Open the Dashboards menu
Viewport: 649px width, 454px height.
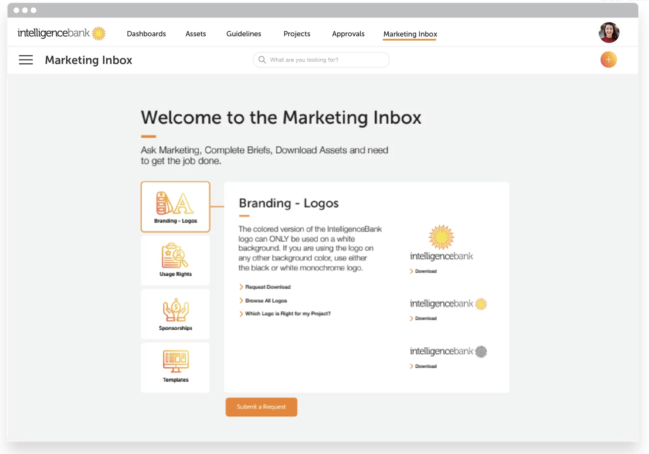coord(146,34)
